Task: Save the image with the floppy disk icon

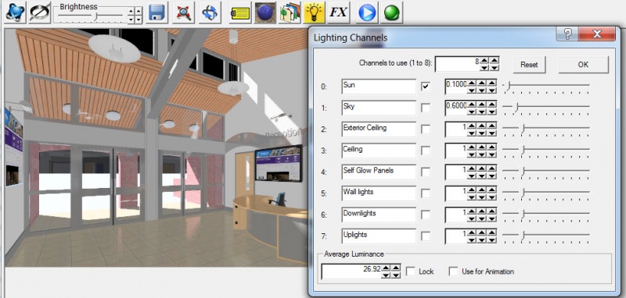Action: [157, 12]
